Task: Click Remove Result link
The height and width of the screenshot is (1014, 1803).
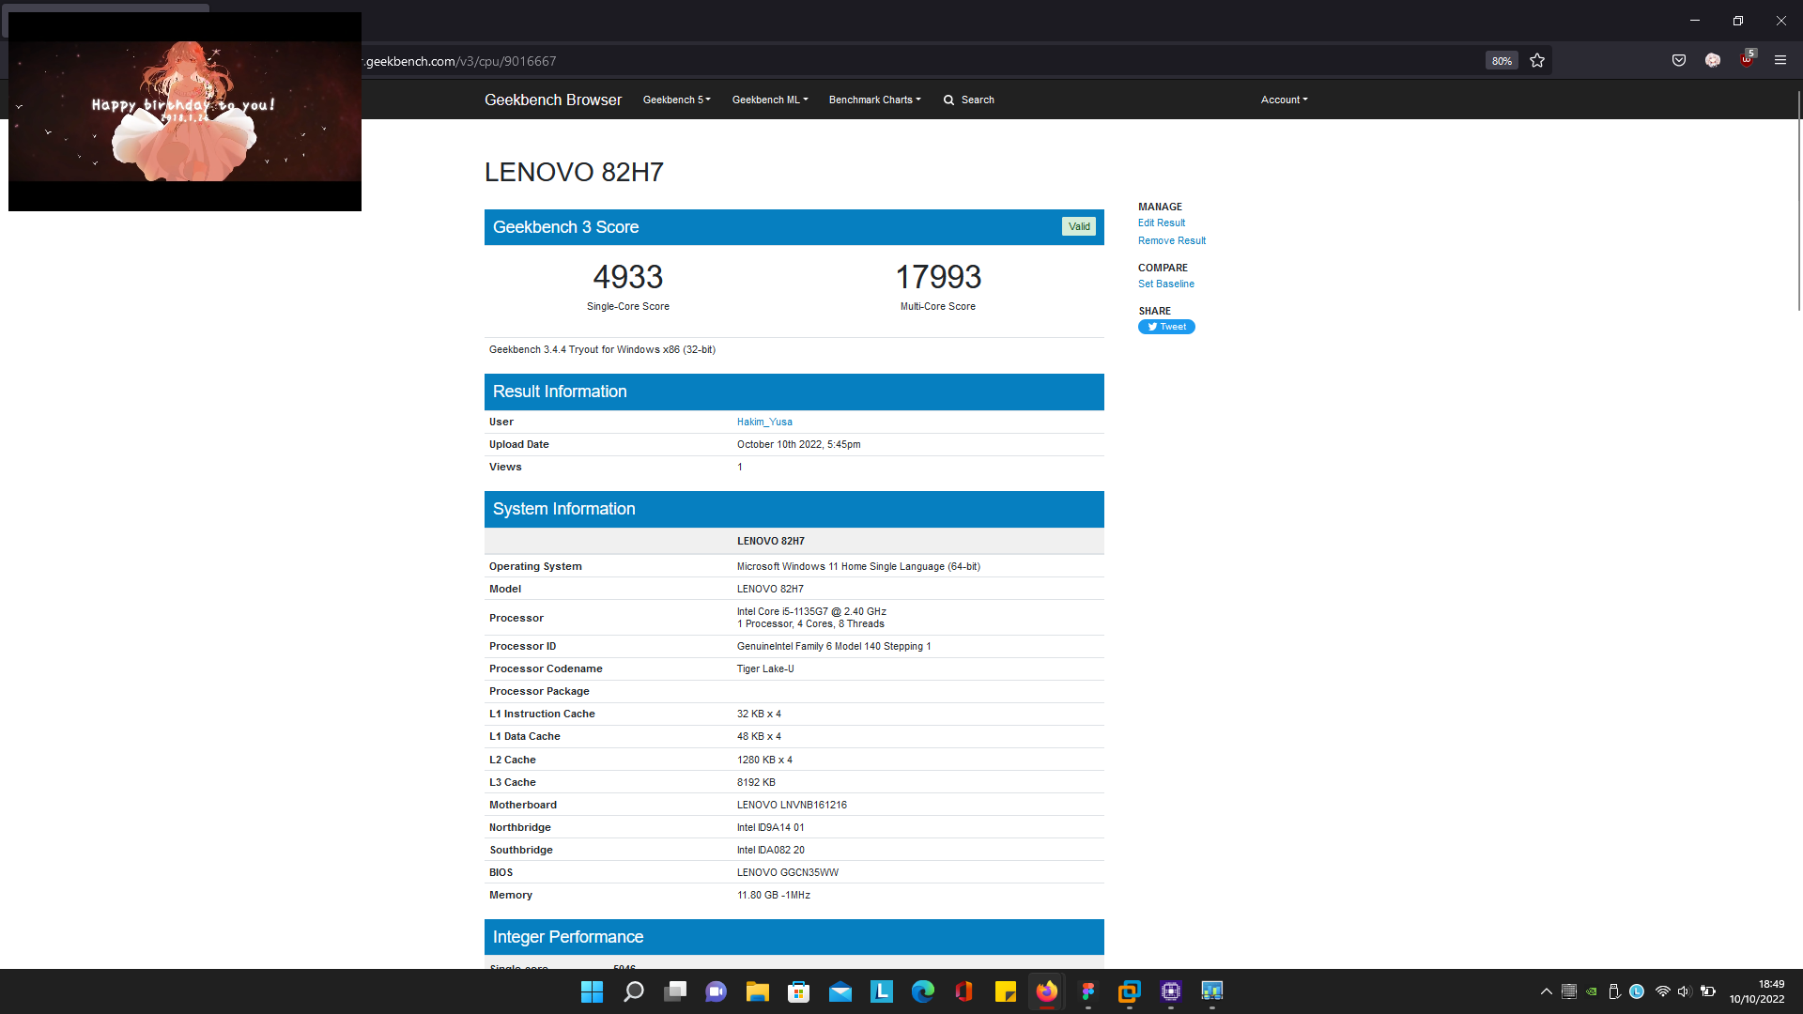Action: [x=1172, y=241]
